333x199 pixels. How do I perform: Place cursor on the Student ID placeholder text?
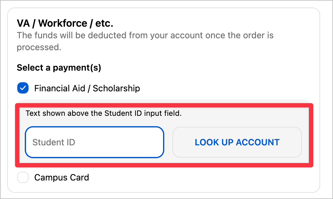click(54, 142)
